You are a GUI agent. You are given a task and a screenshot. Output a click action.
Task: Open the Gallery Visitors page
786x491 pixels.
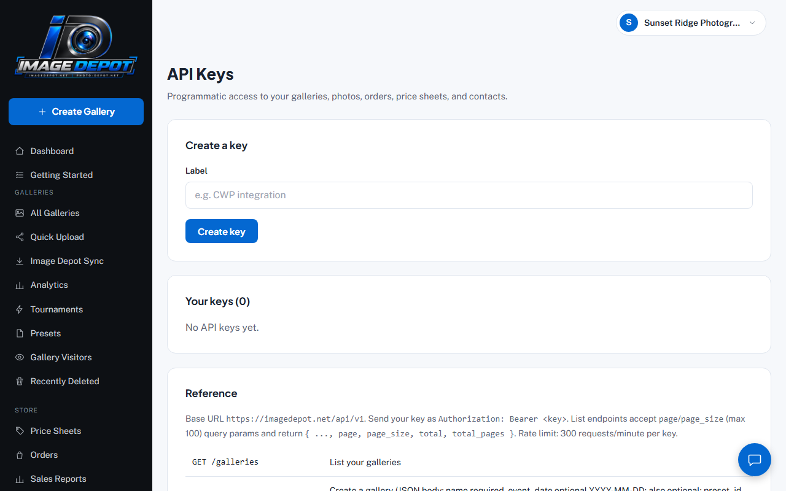(76, 357)
